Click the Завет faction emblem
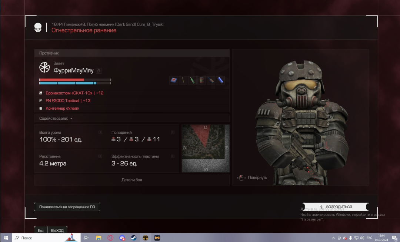The height and width of the screenshot is (242, 400). [44, 67]
